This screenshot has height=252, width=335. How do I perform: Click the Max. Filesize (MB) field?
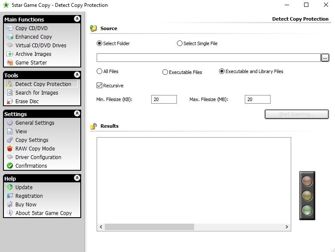click(257, 99)
